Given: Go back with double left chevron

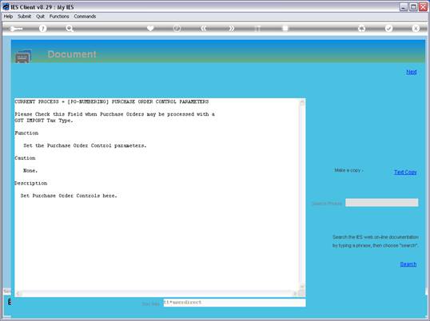Looking at the screenshot, I should (203, 28).
